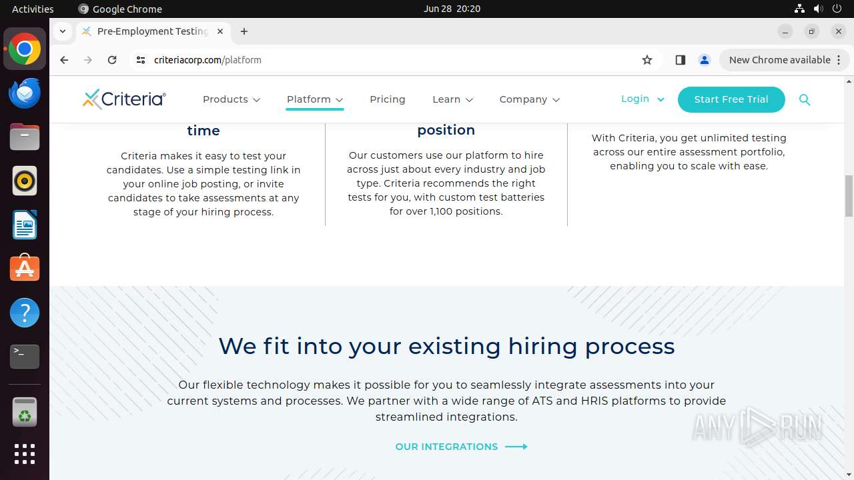Open Rhythmbox from the dock

(25, 181)
